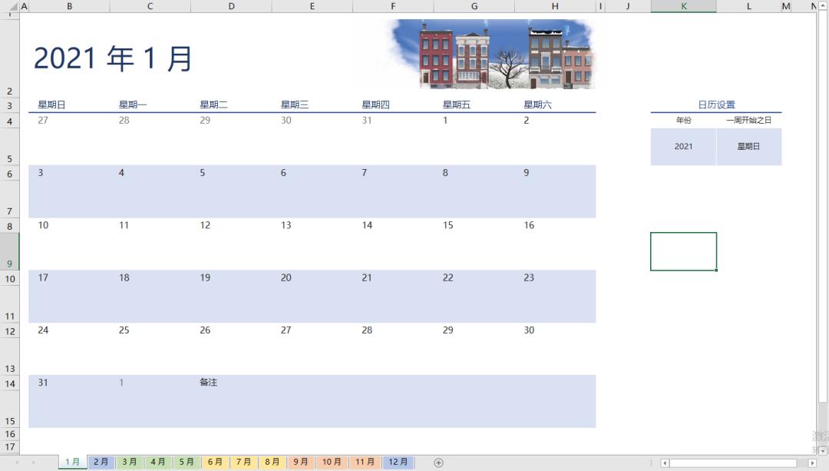Select row 14 header
Viewport: 829px width, 471px height.
(x=10, y=383)
